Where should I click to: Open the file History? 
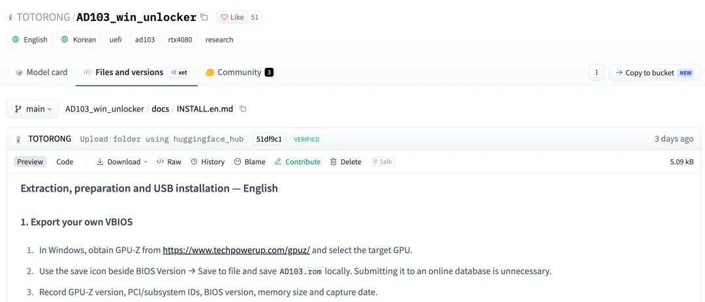[208, 162]
